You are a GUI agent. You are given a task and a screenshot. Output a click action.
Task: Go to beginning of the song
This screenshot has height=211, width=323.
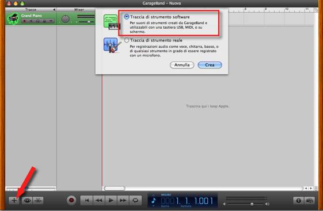coord(87,200)
